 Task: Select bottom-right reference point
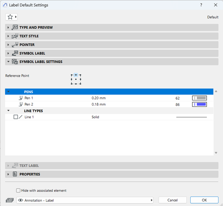80,84
